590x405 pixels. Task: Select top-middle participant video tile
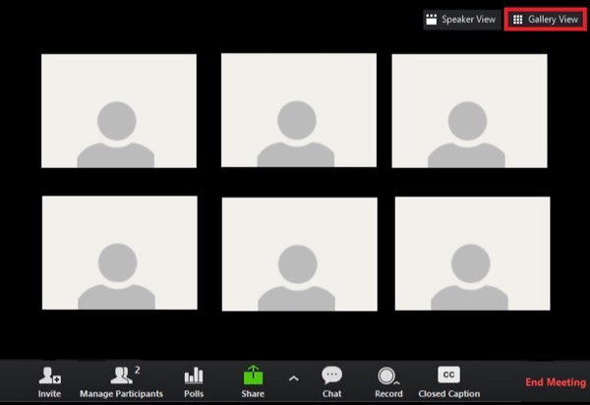pyautogui.click(x=299, y=110)
